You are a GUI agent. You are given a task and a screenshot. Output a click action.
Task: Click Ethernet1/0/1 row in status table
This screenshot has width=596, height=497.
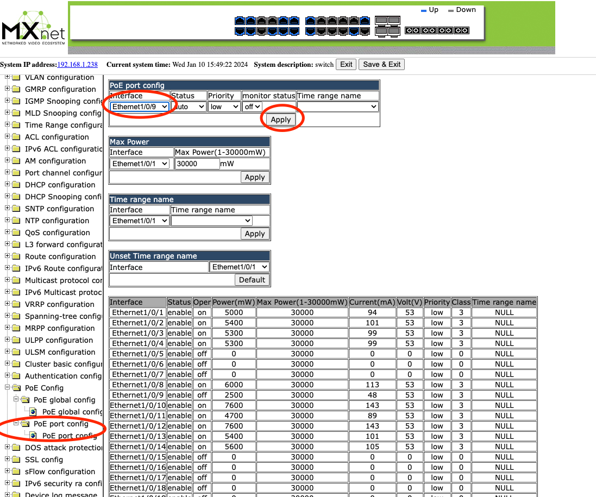(323, 312)
